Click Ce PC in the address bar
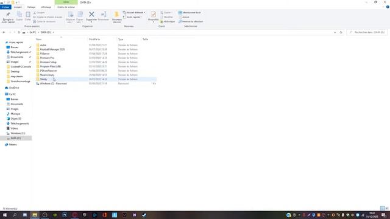The width and height of the screenshot is (390, 219). click(33, 32)
